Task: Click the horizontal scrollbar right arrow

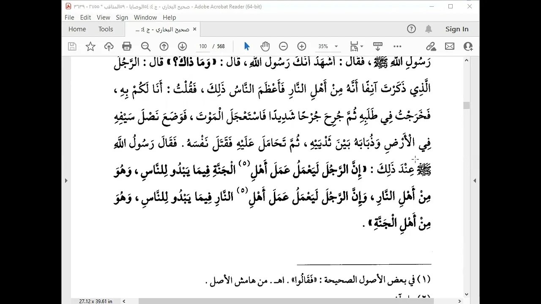Action: click(x=460, y=301)
